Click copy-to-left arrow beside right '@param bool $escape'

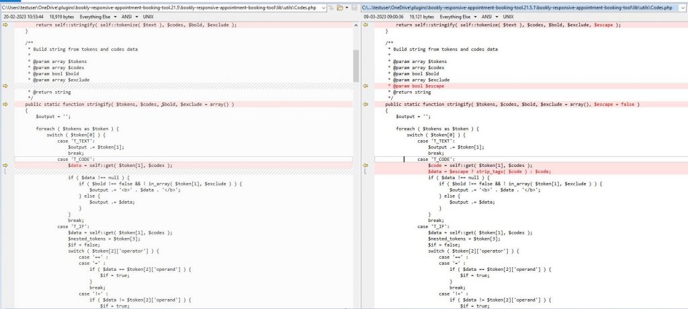(x=365, y=86)
